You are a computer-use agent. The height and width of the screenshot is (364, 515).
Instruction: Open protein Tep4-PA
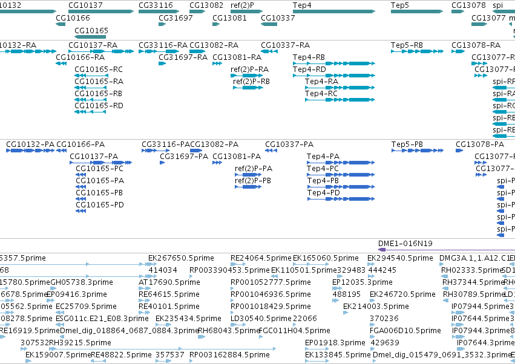tap(323, 157)
